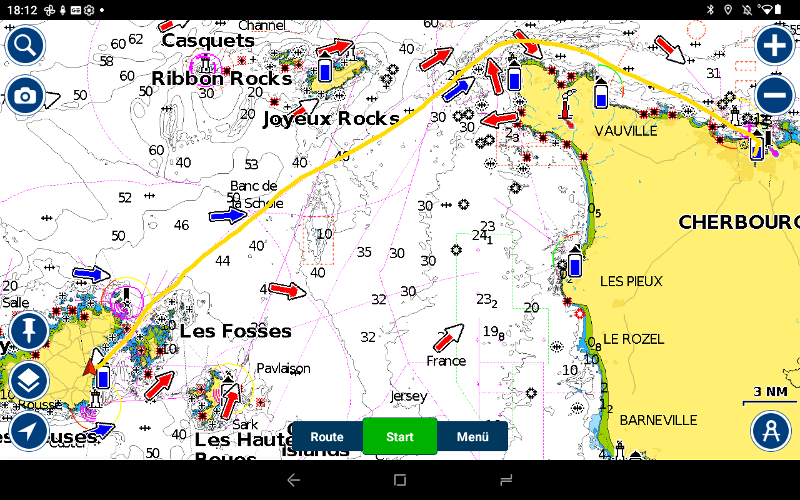This screenshot has height=500, width=800.
Task: Open the search magnifier button
Action: (x=25, y=45)
